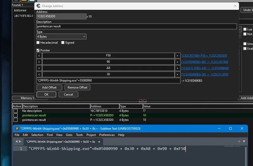The height and width of the screenshot is (166, 253).
Task: Enable the Hexadecimal checkbox
Action: coord(38,43)
